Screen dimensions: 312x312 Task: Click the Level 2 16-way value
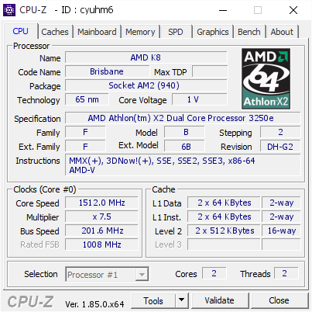coord(281,231)
